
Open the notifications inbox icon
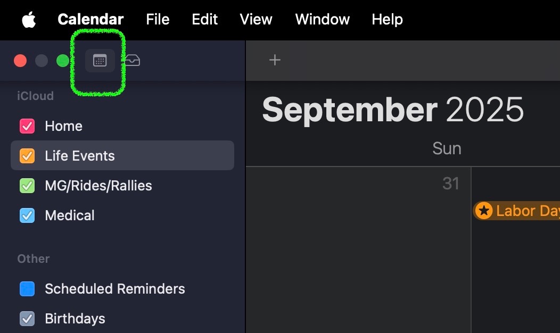[x=133, y=61]
